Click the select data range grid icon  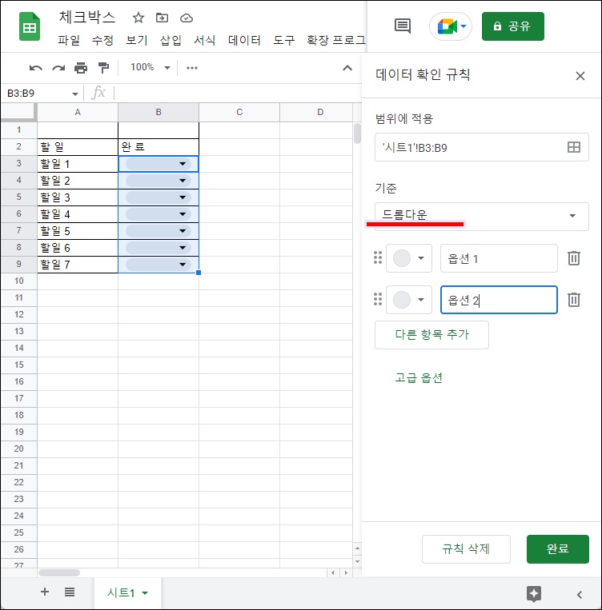pos(573,147)
